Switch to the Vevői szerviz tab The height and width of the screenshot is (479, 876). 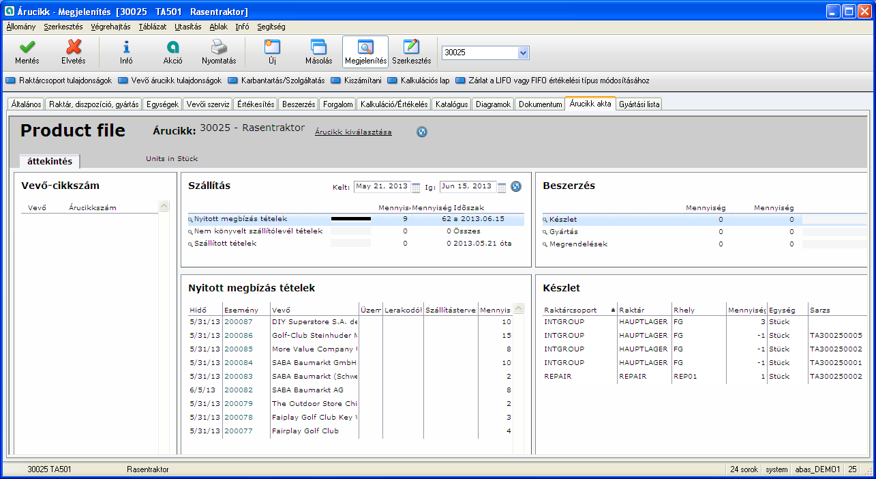[208, 104]
